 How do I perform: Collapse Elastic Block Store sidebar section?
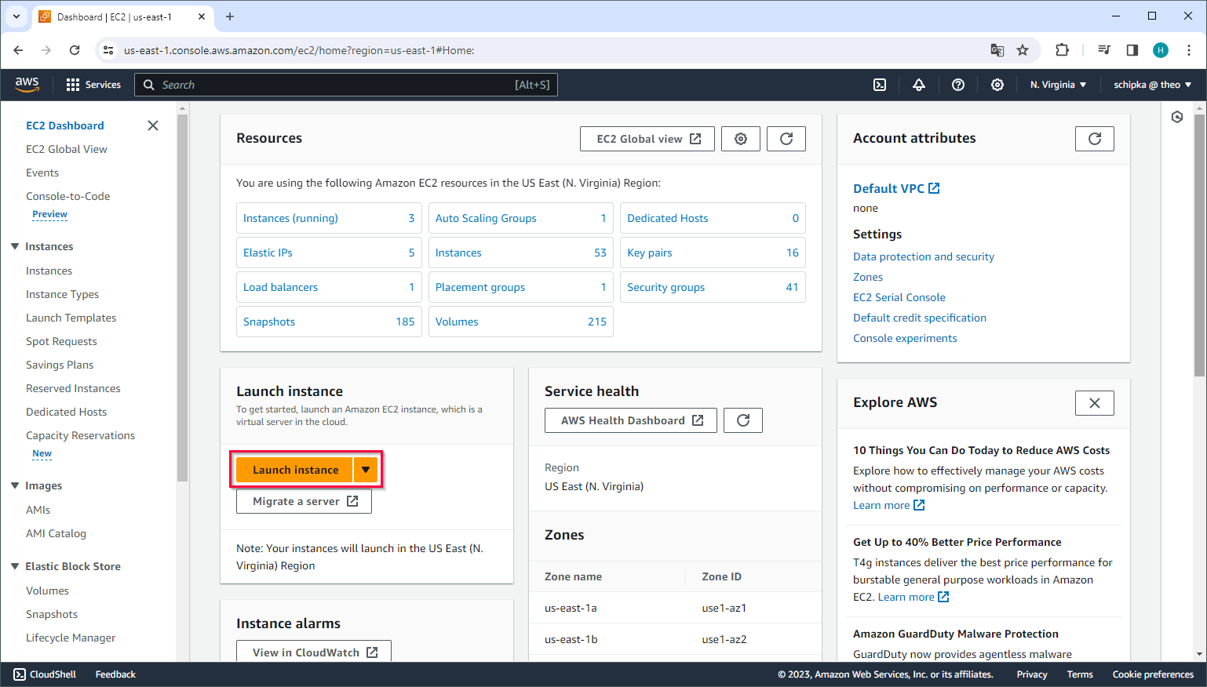click(15, 566)
